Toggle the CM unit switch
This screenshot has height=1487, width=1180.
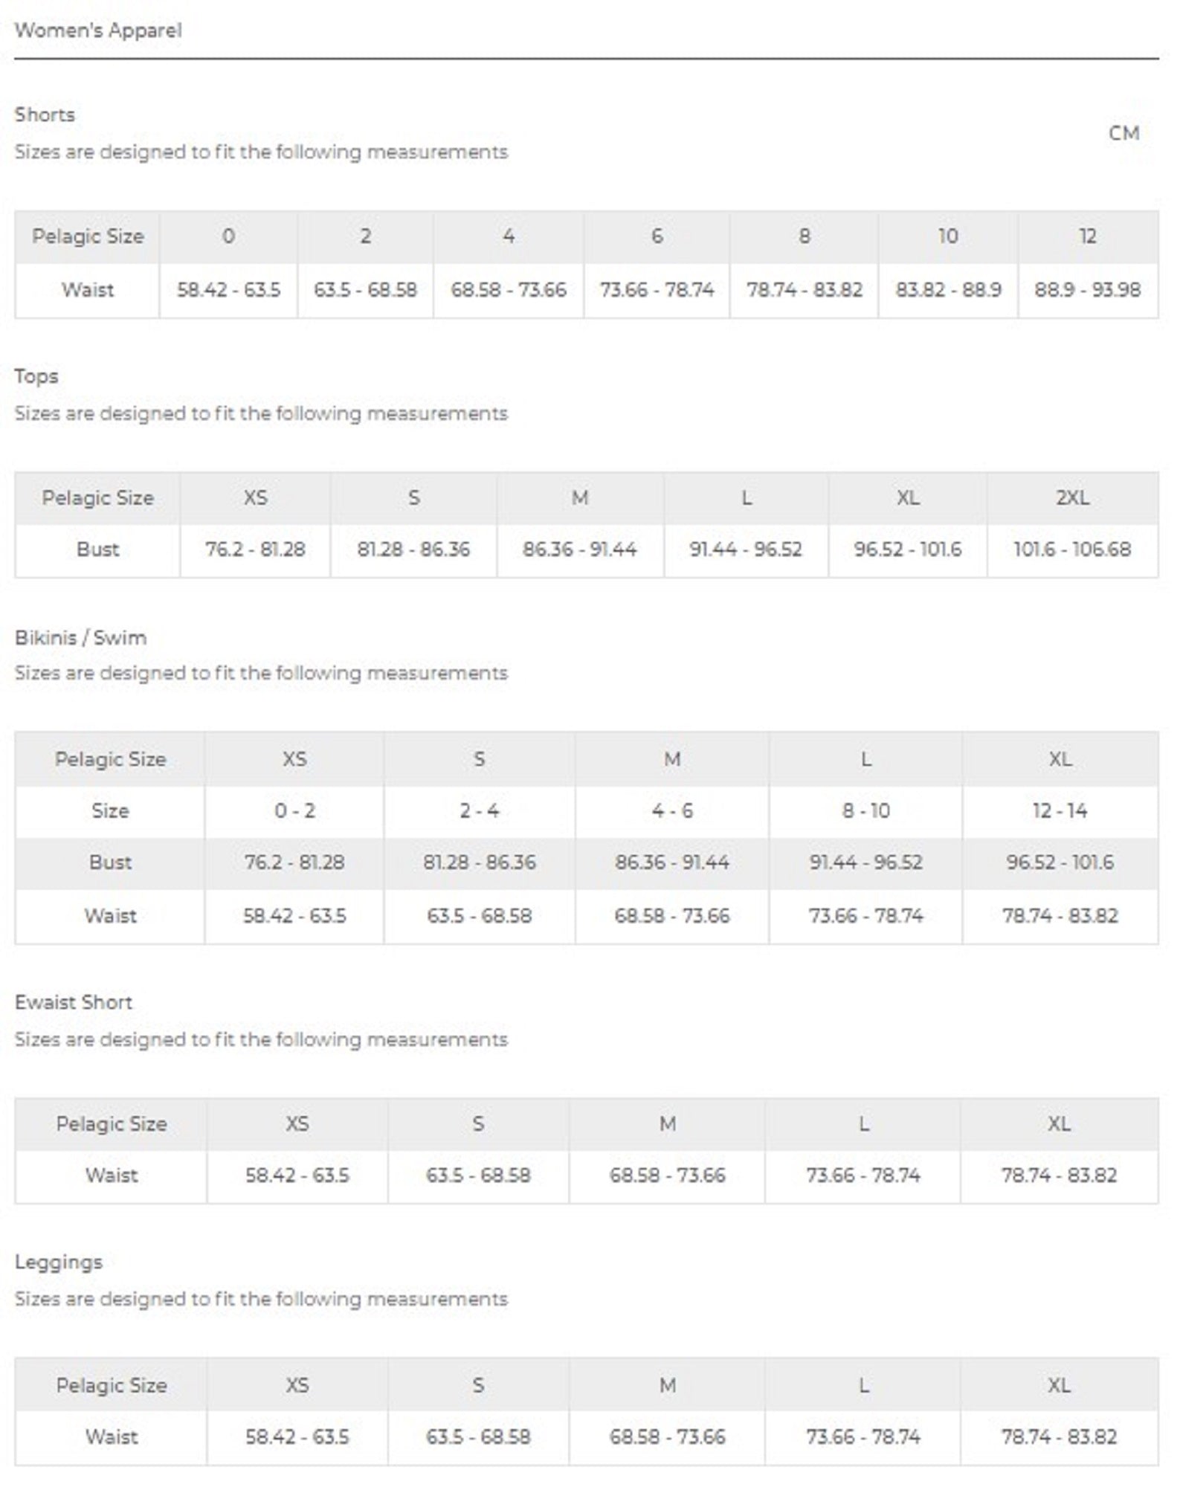point(1123,134)
